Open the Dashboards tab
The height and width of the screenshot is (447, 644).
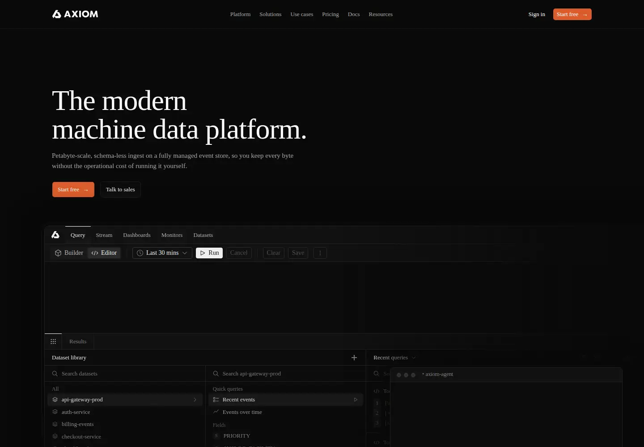tap(137, 235)
